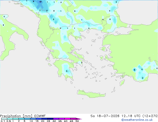Click the ECMWF model label

pos(40,116)
